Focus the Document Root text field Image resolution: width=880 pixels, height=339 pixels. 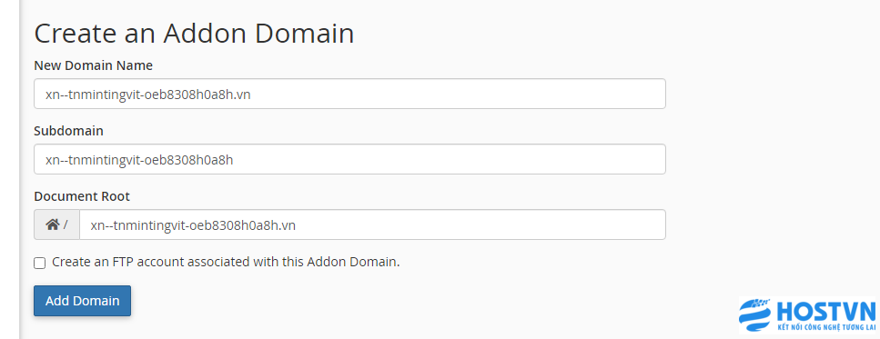click(x=372, y=224)
